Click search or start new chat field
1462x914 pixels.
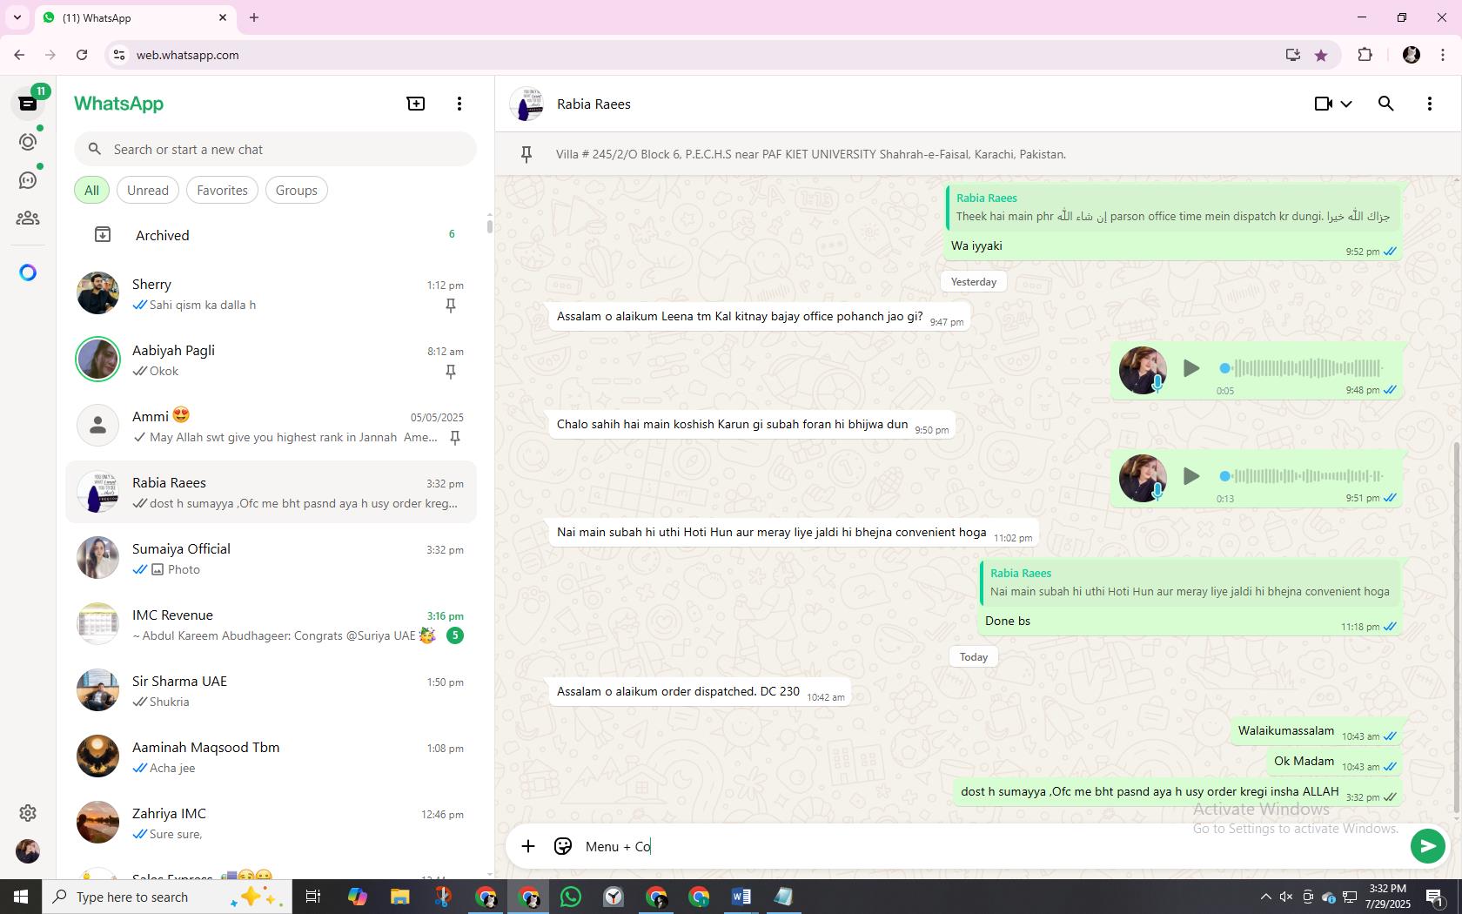275,150
